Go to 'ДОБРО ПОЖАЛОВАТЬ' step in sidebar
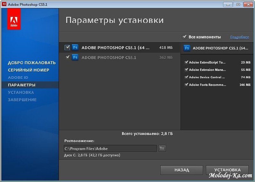The height and width of the screenshot is (182, 255). [32, 63]
